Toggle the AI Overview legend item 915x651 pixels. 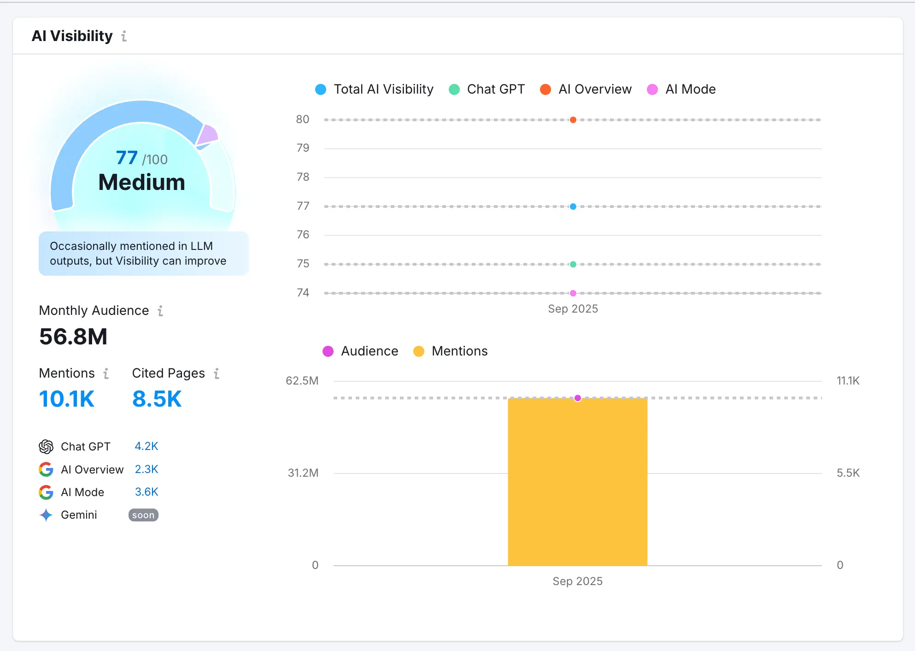[x=586, y=89]
